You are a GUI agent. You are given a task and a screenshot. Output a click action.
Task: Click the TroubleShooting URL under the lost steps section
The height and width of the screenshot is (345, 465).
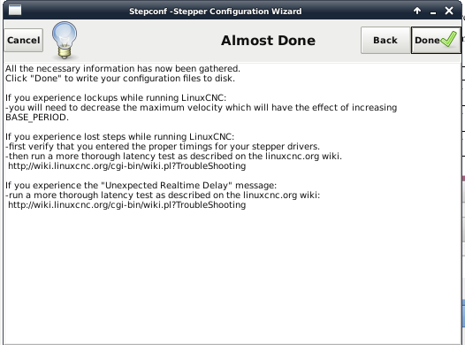coord(127,165)
